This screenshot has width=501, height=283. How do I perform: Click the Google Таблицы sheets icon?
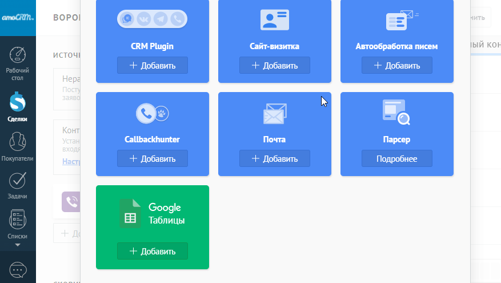tap(130, 214)
